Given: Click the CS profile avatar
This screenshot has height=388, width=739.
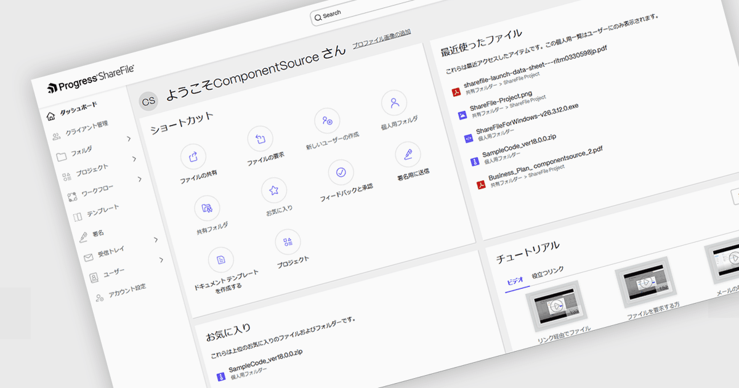Looking at the screenshot, I should tap(148, 102).
